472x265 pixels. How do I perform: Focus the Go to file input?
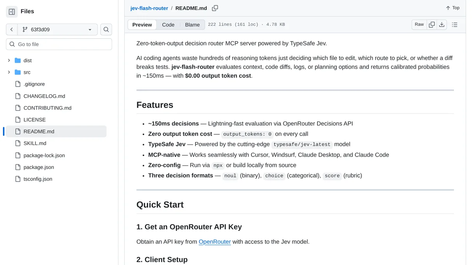(x=59, y=44)
